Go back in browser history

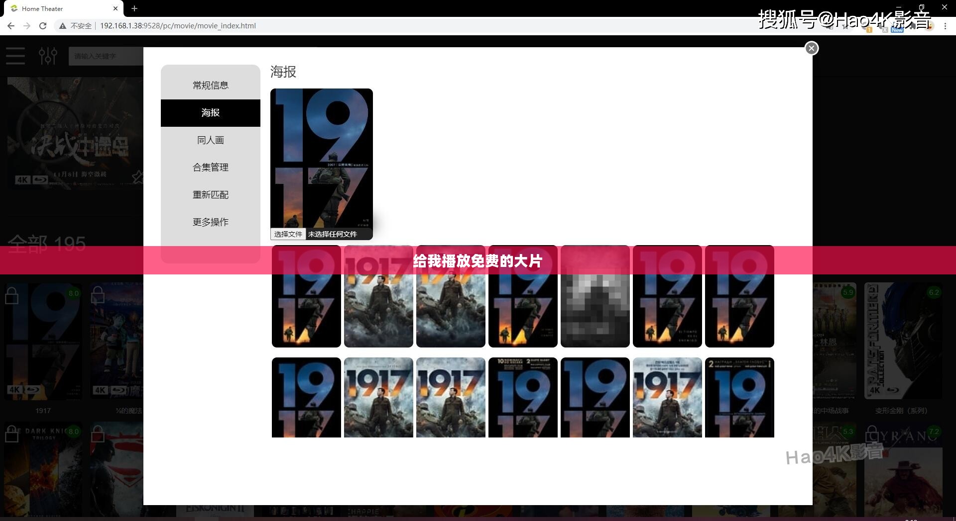click(11, 26)
